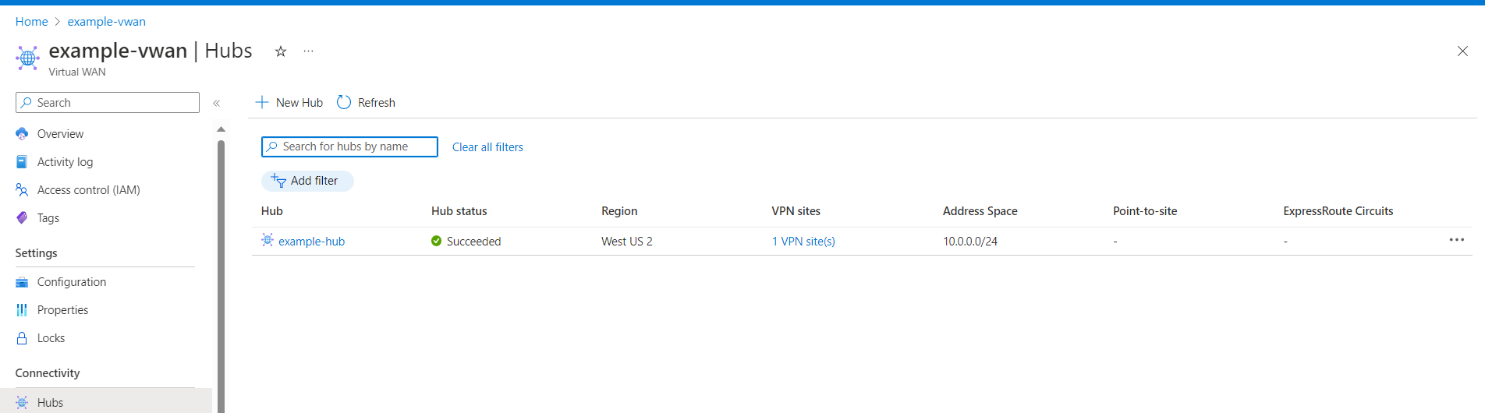Click the West US 2 region cell

[627, 242]
